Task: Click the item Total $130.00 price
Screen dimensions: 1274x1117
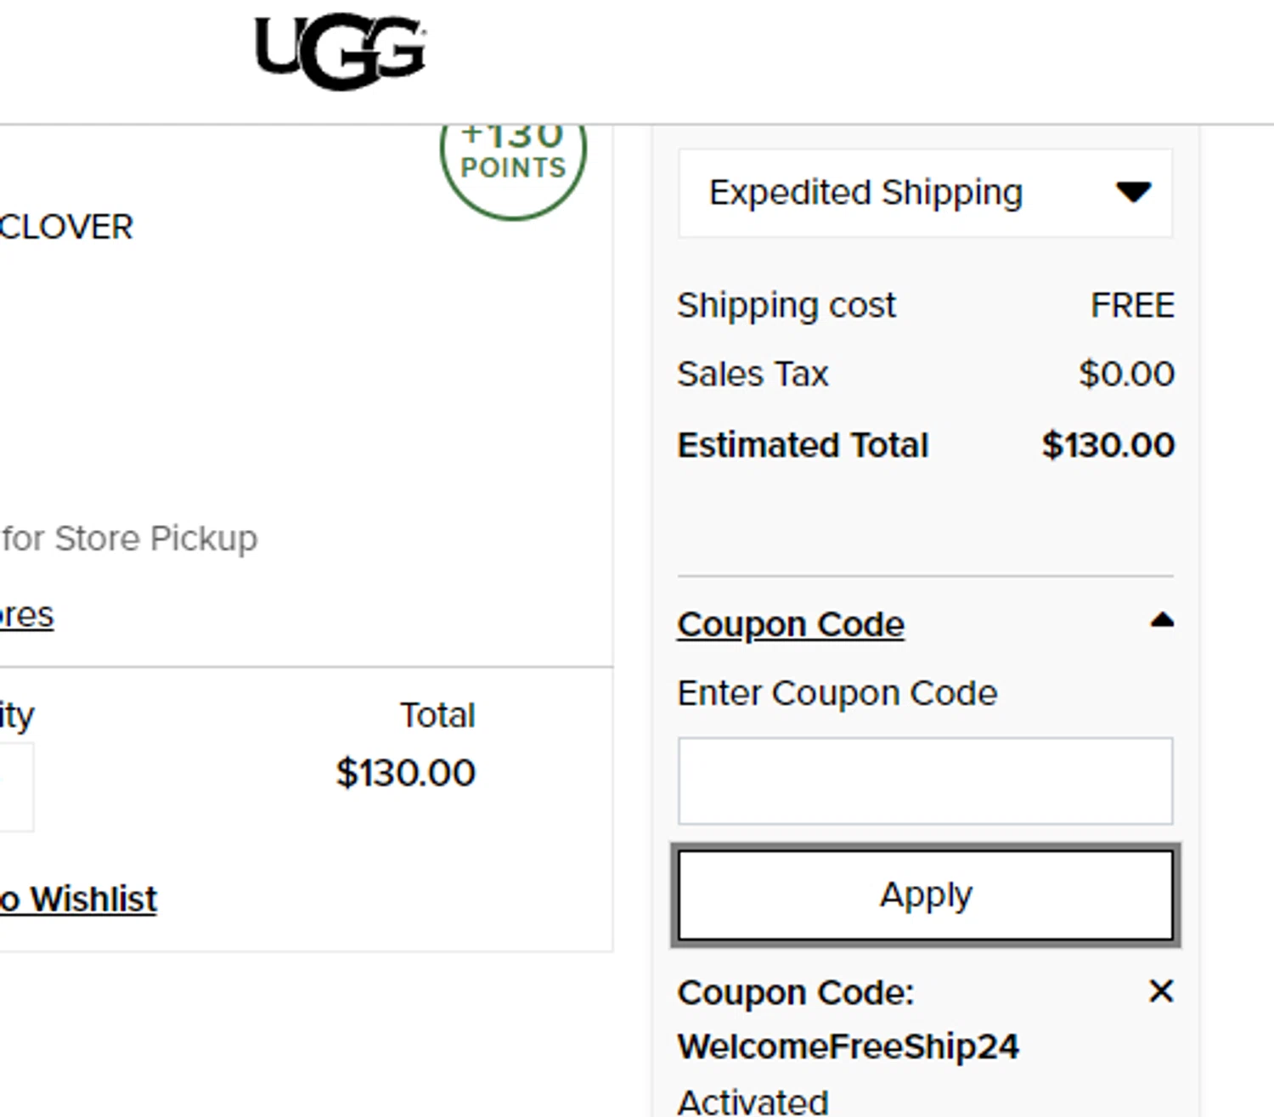Action: [405, 773]
